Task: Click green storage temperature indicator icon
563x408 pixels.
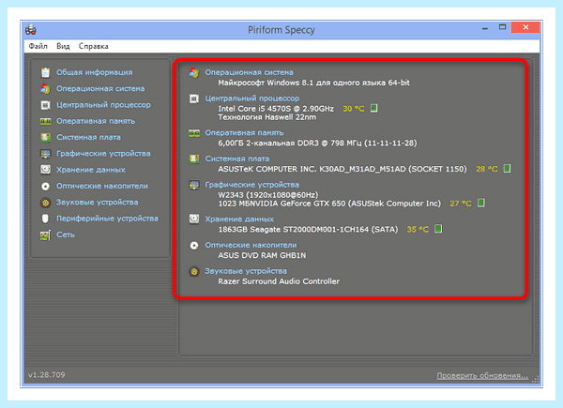Action: pos(438,229)
